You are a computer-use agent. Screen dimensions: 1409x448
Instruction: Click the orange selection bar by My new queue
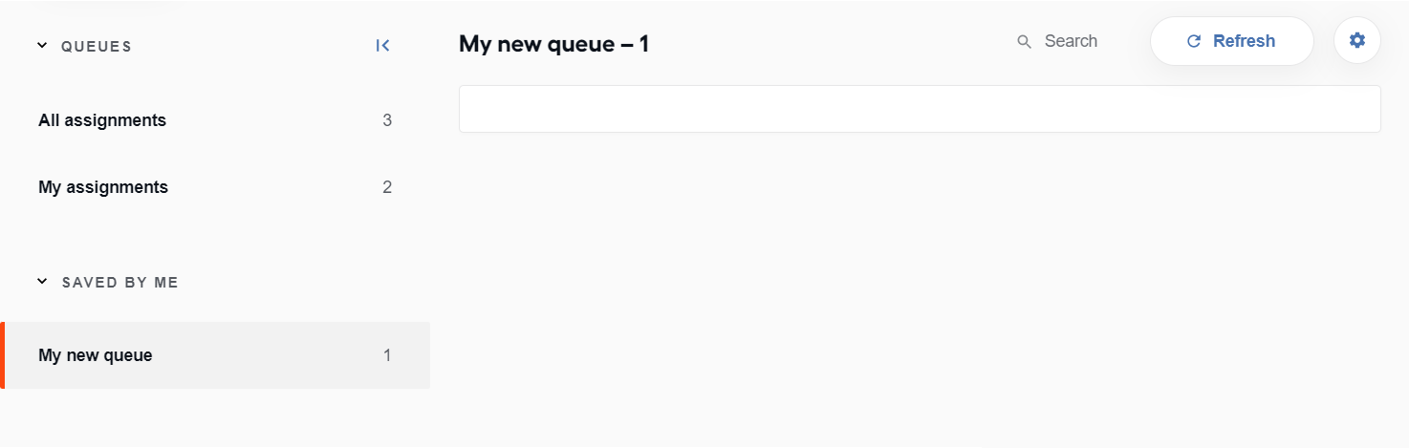(2, 355)
